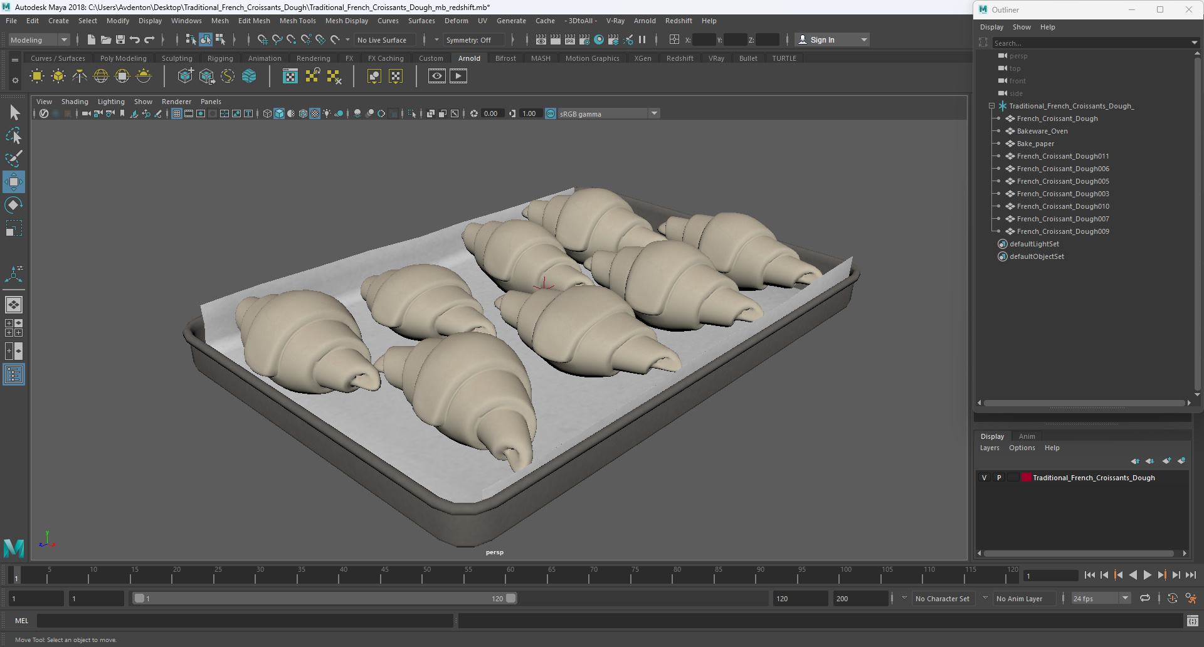Open the 24 fps frame rate dropdown
The image size is (1204, 647).
[1101, 599]
